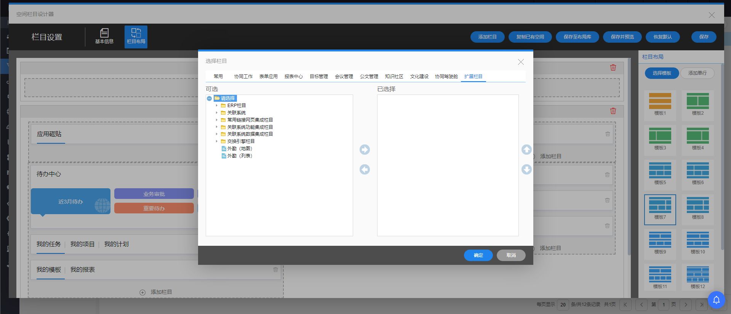Choose the 模板1 orange layout thumbnail
The width and height of the screenshot is (731, 314).
coord(660,104)
